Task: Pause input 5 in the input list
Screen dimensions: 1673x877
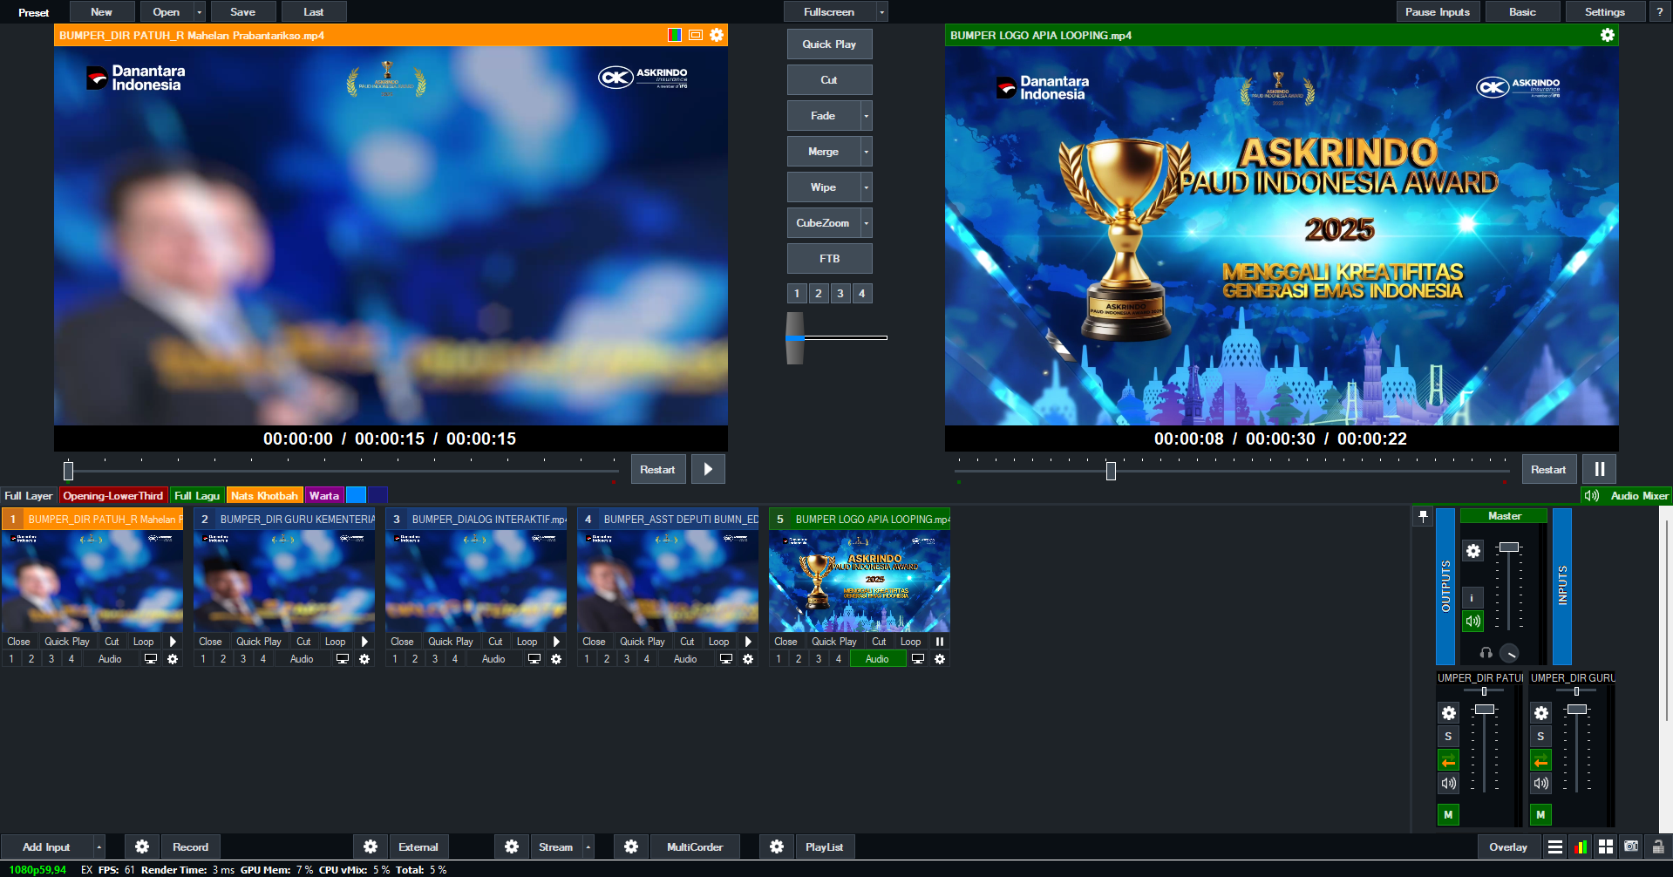Action: pos(940,642)
